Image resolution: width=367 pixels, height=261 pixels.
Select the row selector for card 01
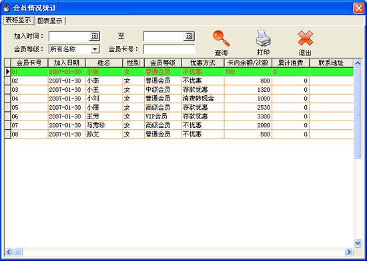click(7, 72)
